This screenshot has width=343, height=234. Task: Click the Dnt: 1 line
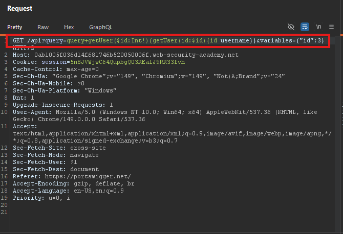click(x=23, y=98)
